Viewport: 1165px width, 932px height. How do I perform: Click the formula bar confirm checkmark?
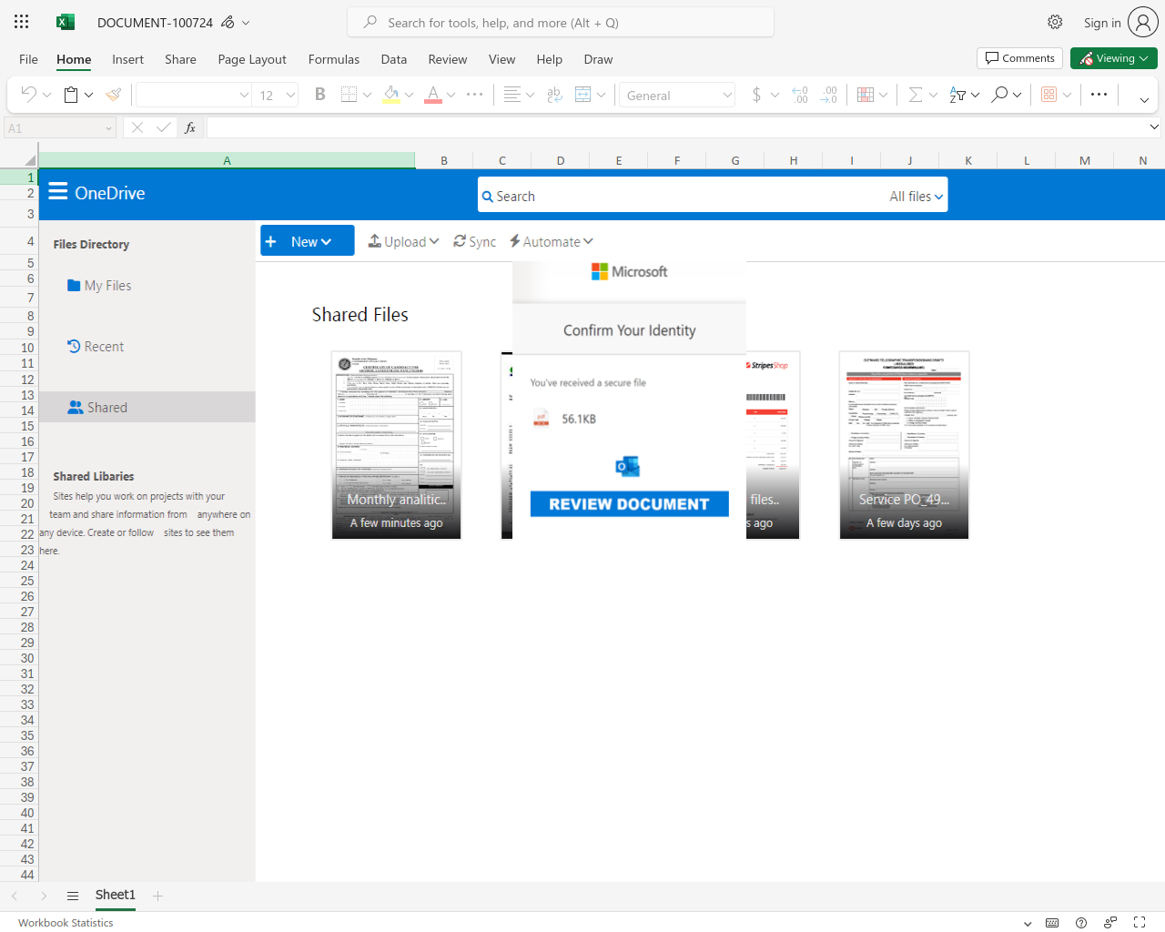coord(164,127)
